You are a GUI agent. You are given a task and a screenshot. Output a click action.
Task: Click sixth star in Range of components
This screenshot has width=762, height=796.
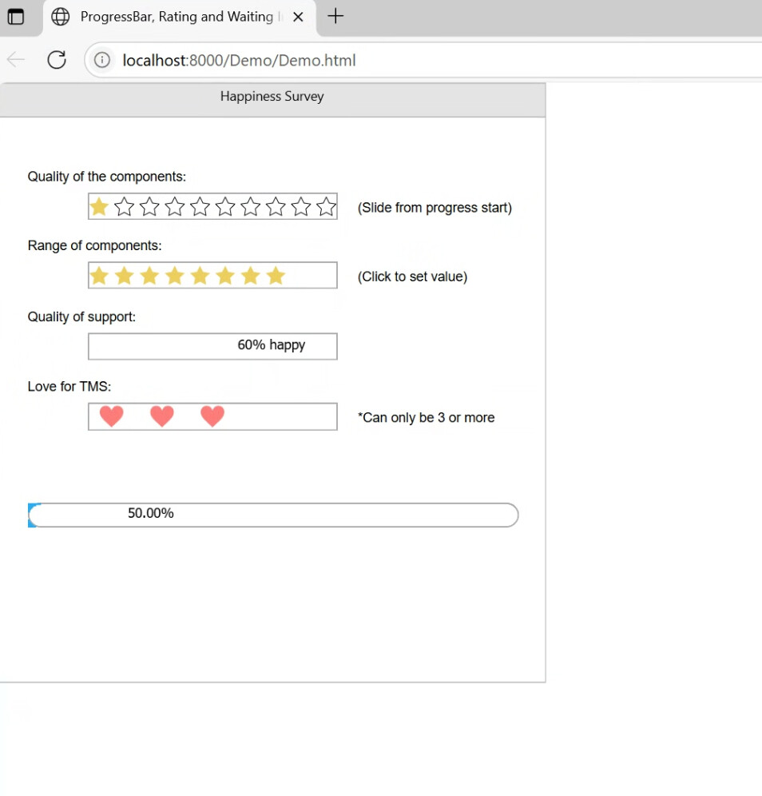[x=225, y=276]
